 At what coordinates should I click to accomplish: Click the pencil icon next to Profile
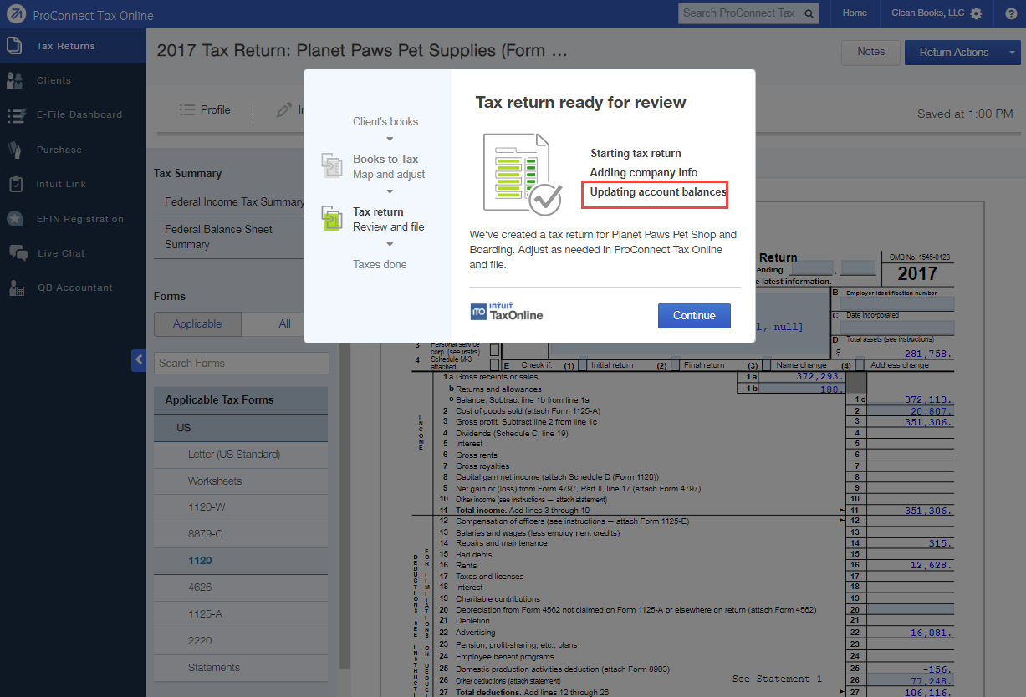tap(284, 109)
